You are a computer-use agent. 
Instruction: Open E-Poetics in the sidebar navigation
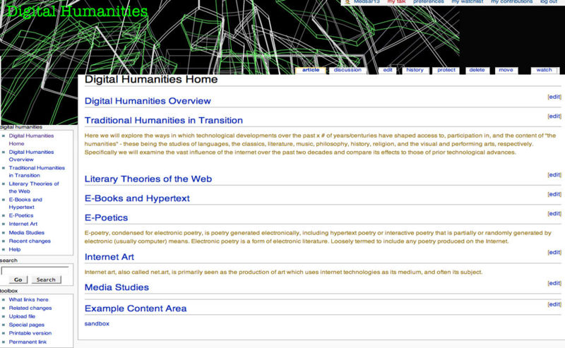21,215
